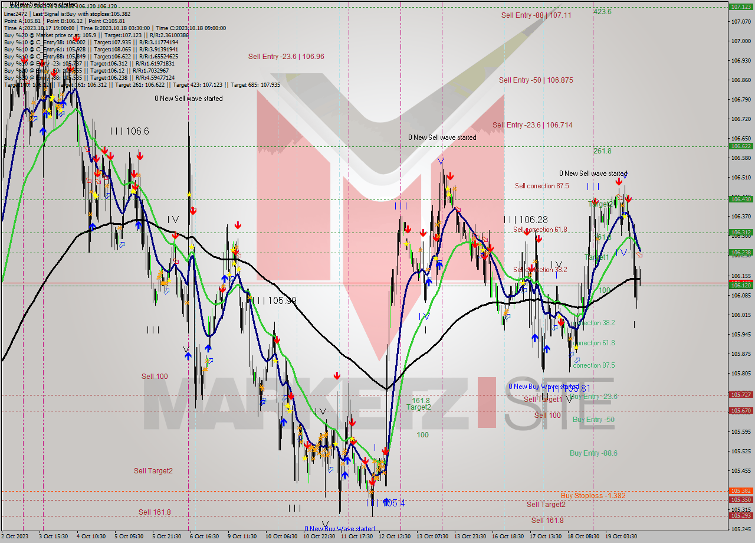Select the 106.312 green price tag
The width and height of the screenshot is (755, 543).
(741, 232)
